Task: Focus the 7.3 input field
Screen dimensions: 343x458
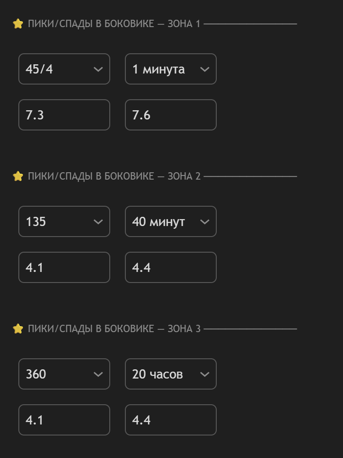Action: pyautogui.click(x=64, y=115)
